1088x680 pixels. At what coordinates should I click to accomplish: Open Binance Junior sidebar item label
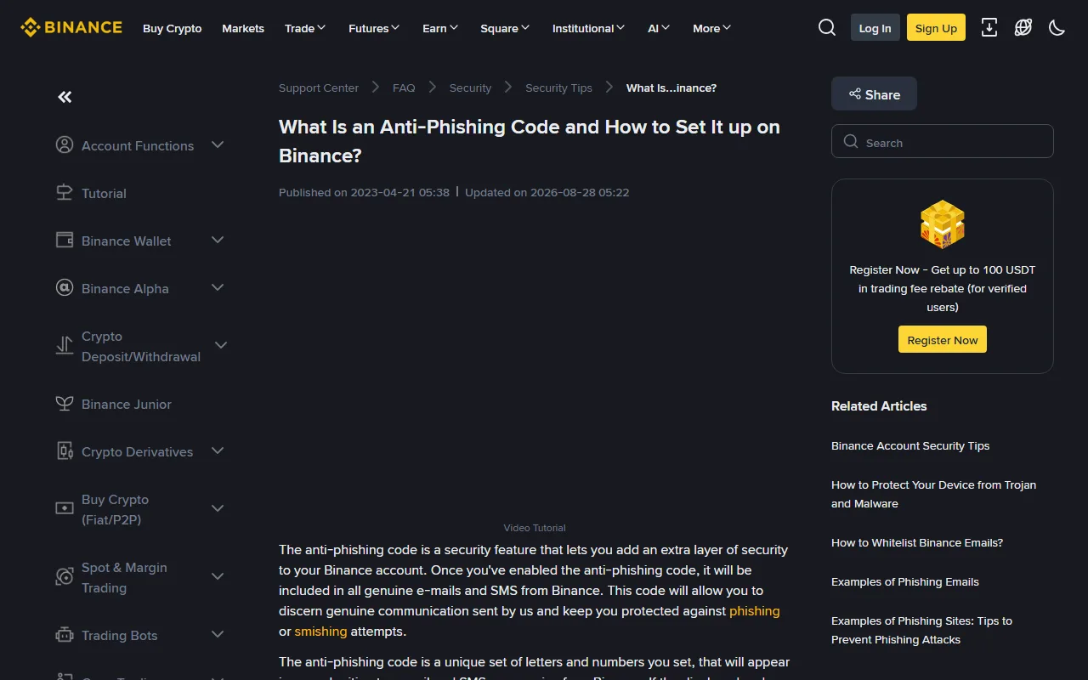point(127,404)
